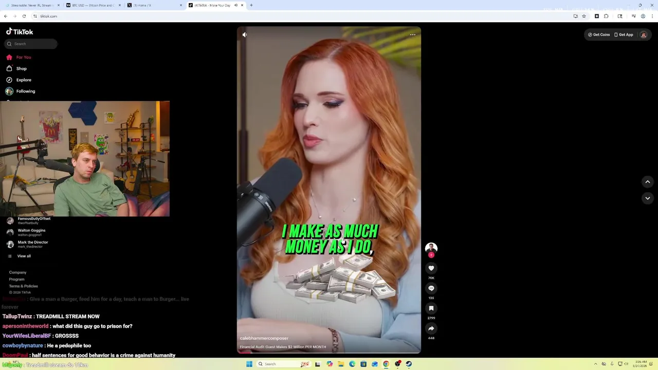The width and height of the screenshot is (658, 370).
Task: Click the video description 'Financial Audit Guest Makes'
Action: 283,347
